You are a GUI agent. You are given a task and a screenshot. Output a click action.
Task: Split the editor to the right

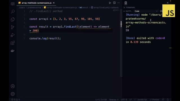pos(114,3)
